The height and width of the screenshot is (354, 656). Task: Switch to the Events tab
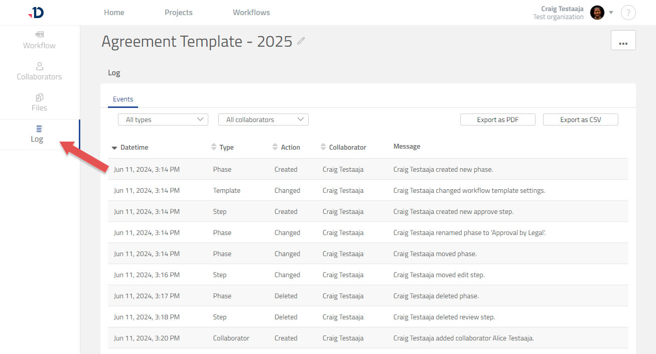122,99
